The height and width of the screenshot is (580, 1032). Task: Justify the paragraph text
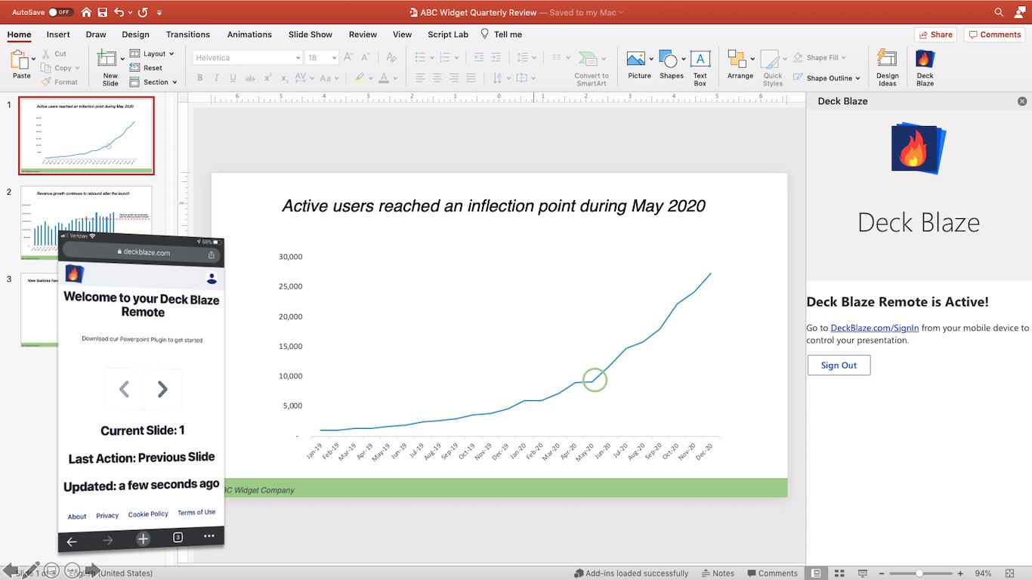tap(471, 78)
